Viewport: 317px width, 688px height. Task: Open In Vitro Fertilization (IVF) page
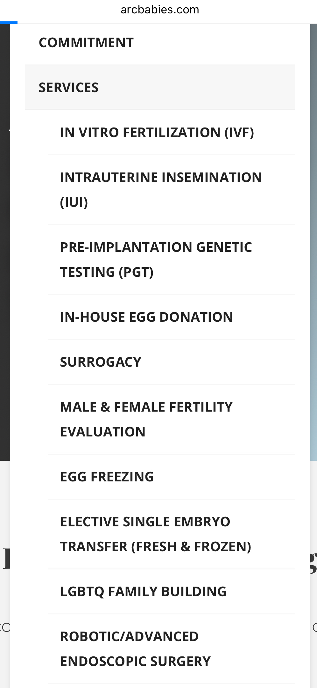click(172, 132)
